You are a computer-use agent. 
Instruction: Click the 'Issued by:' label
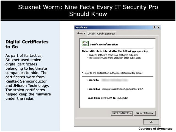point(94,89)
